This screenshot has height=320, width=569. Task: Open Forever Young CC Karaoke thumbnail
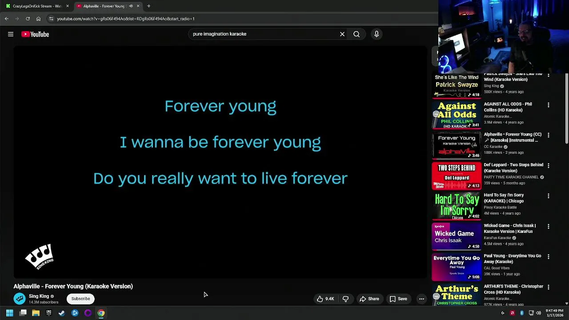coord(457,145)
